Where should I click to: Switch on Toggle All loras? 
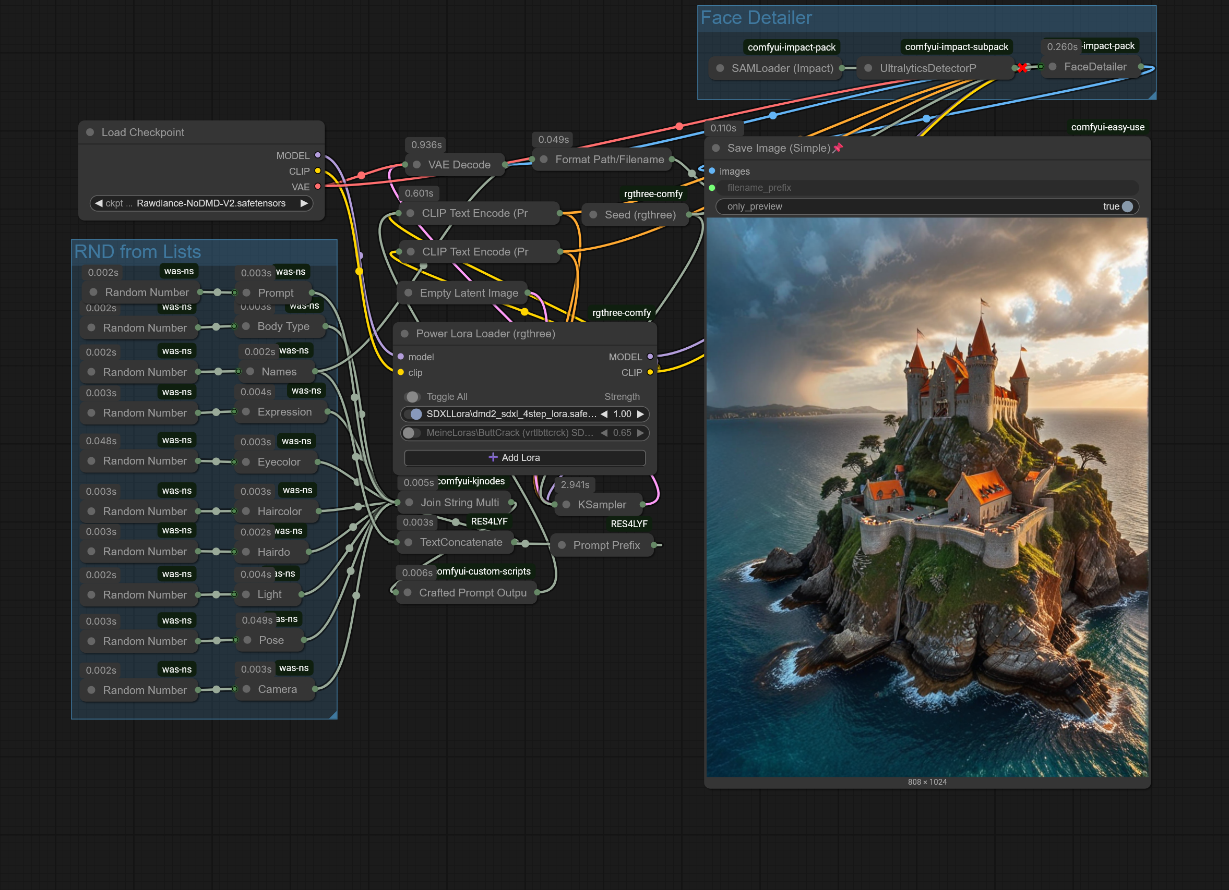pos(412,397)
